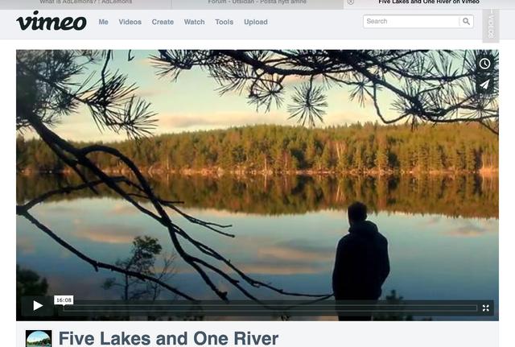Open the uploader's avatar thumbnail

click(39, 338)
